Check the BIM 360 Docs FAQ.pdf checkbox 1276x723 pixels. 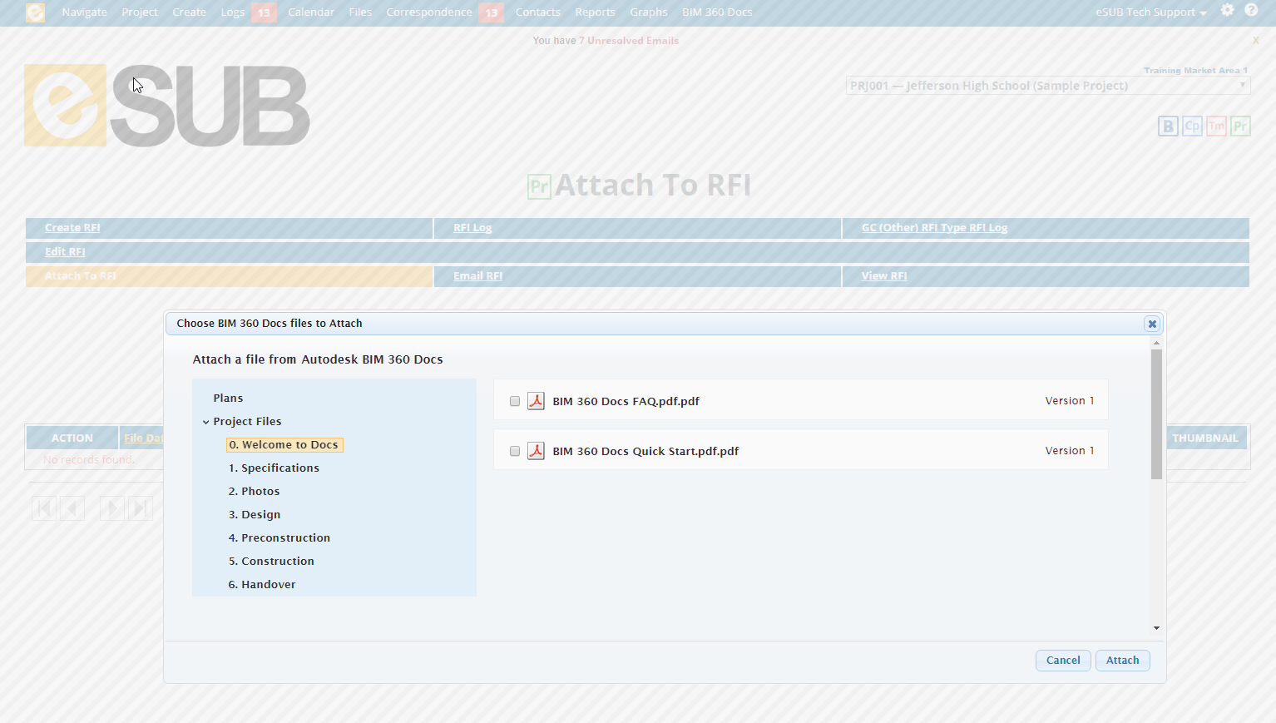(x=514, y=400)
